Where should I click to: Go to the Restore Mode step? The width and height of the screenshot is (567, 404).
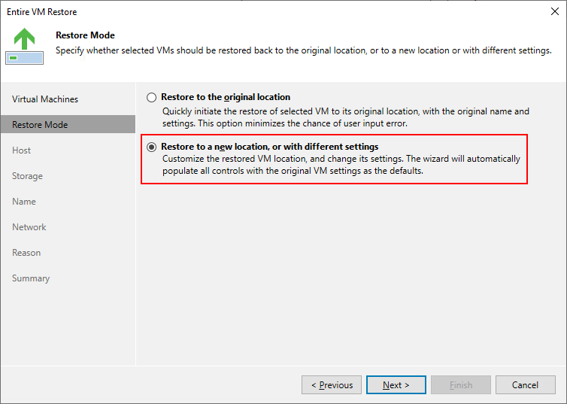40,125
